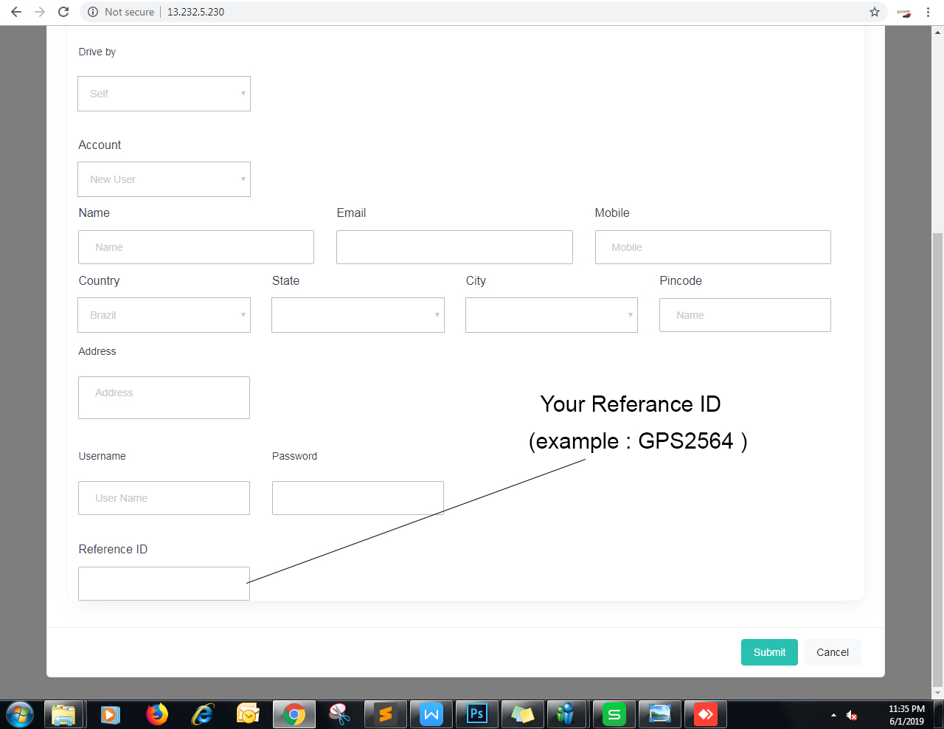Viewport: 944px width, 729px height.
Task: Open the Country dropdown showing Brazil
Action: pyautogui.click(x=164, y=315)
